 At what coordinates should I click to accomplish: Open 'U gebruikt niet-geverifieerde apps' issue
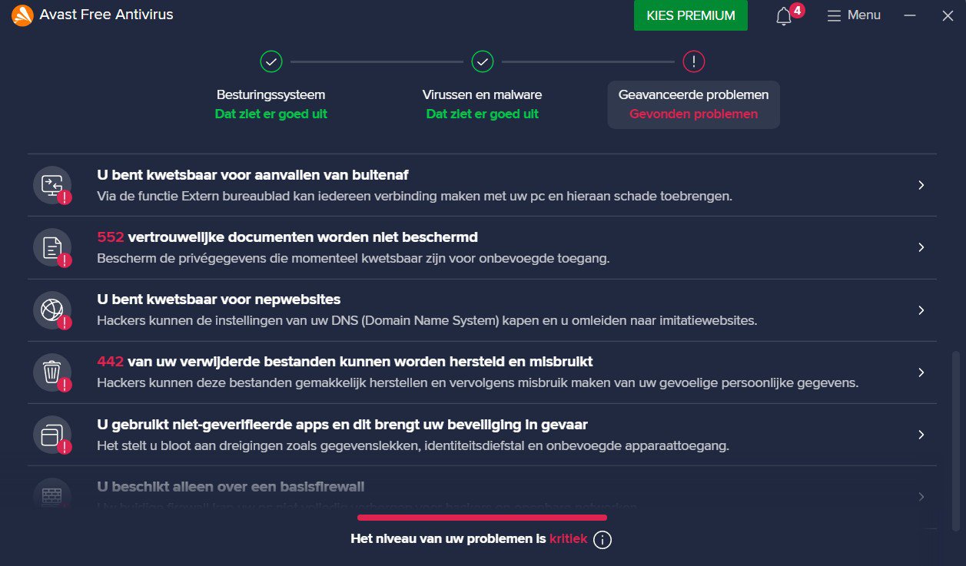[482, 435]
